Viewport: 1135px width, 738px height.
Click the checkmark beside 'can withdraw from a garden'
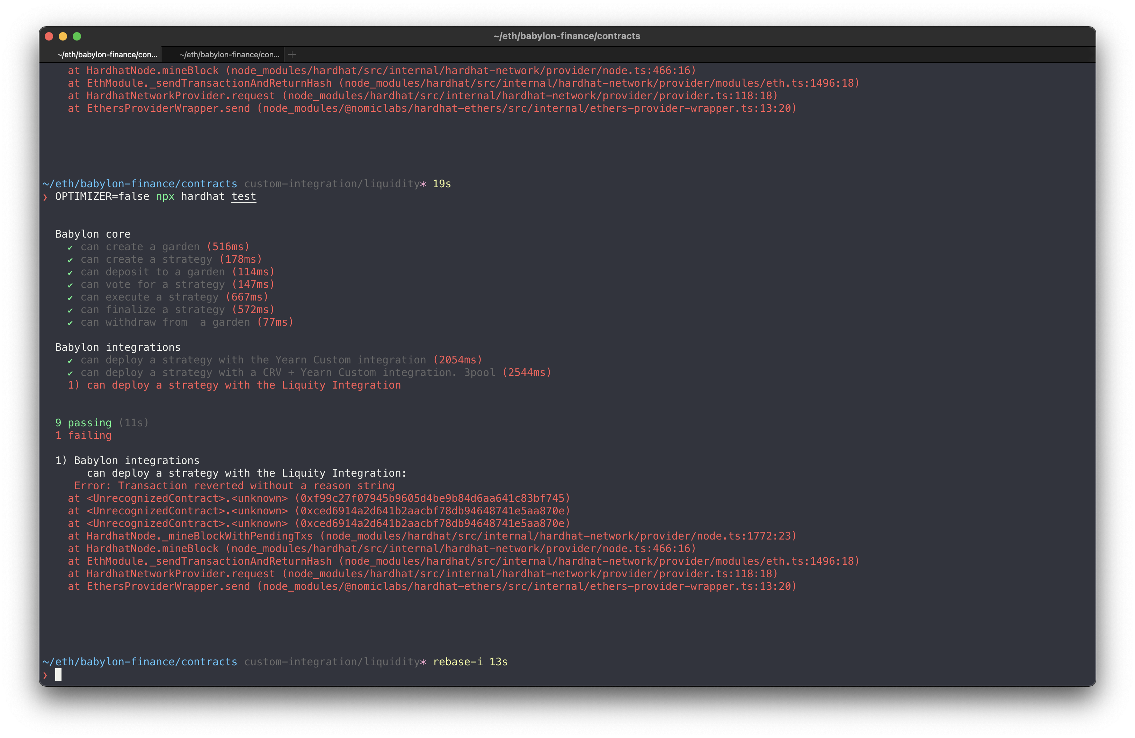click(x=70, y=323)
